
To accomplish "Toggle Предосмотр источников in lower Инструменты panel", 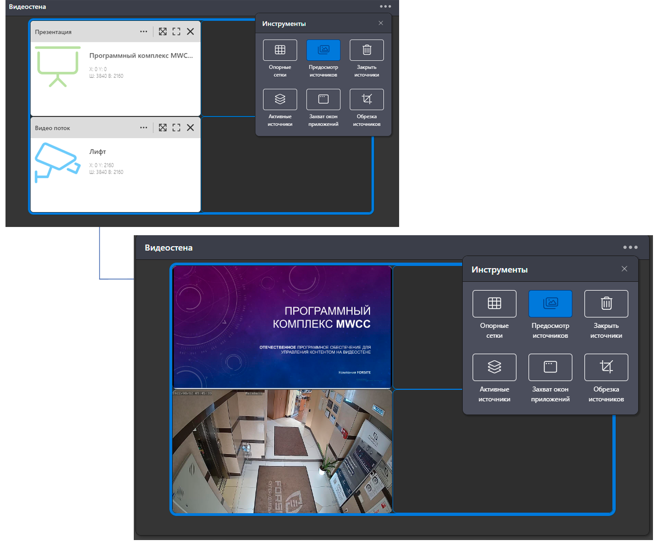I will coord(550,303).
